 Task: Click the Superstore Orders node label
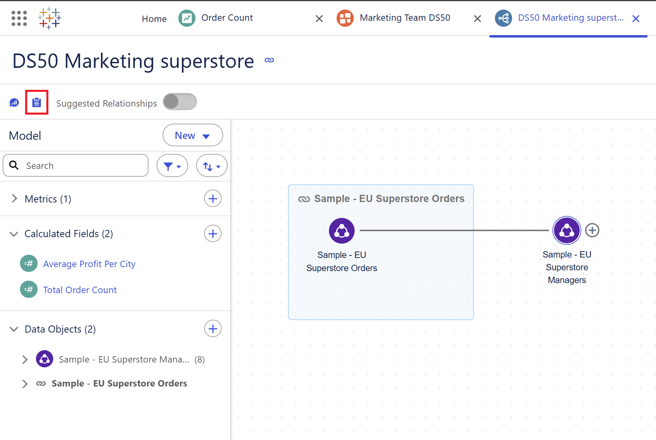click(342, 262)
